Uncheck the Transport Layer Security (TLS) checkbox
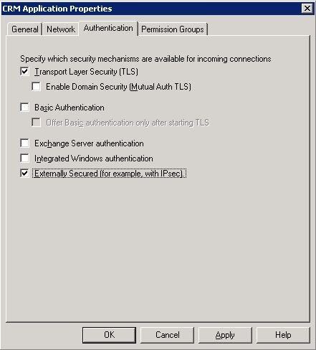 pyautogui.click(x=24, y=71)
